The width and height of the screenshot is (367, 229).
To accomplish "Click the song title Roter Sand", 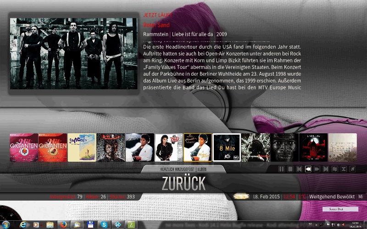I will (x=156, y=25).
